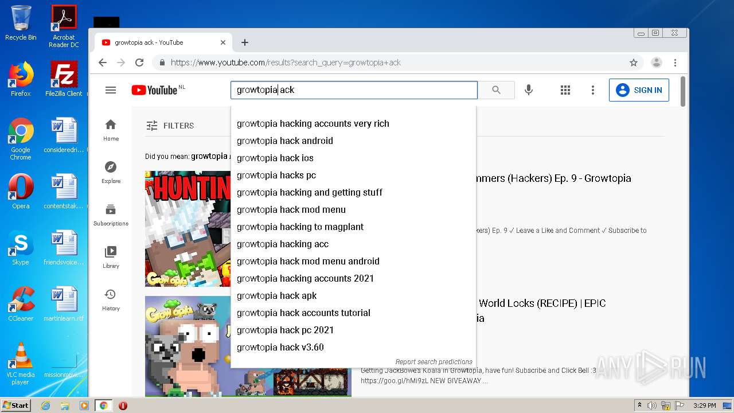Open a new Chrome tab
Screen dimensions: 734x413
click(x=245, y=42)
